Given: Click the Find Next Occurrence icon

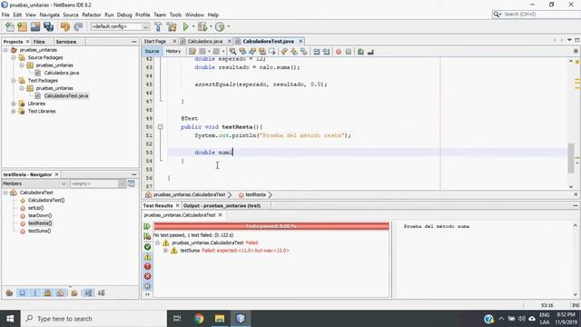Looking at the screenshot, I should 252,52.
